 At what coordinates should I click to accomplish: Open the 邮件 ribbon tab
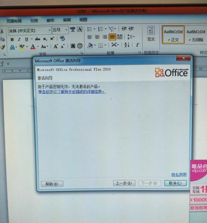(x=51, y=21)
